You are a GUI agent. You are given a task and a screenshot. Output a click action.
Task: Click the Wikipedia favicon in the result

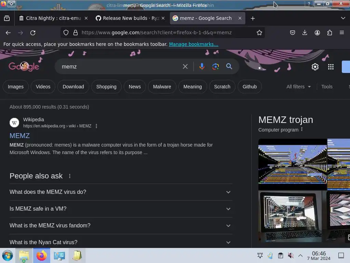coord(14,123)
